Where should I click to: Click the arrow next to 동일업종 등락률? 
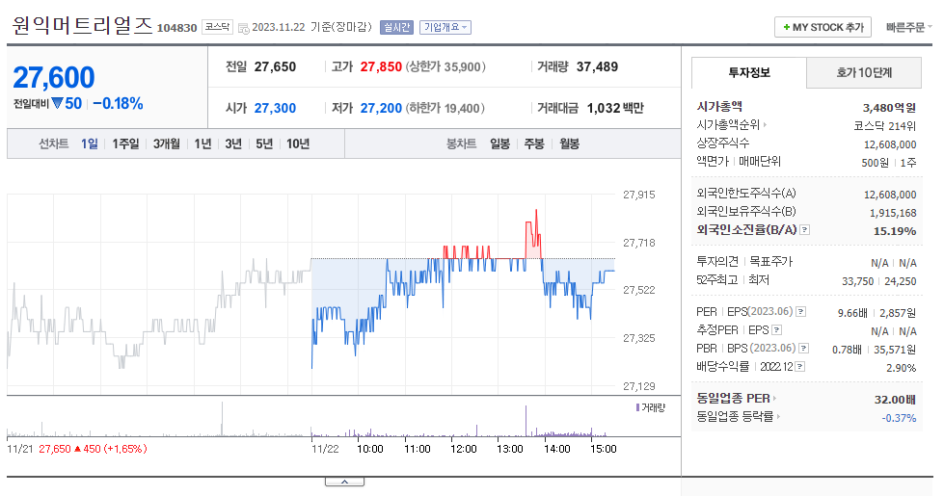click(x=778, y=416)
